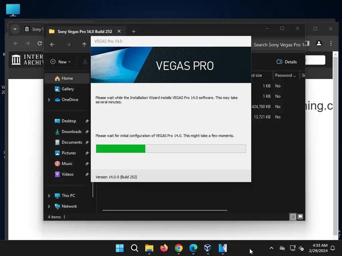This screenshot has height=256, width=342.
Task: Click the Cut scissors icon in Explorer toolbar
Action: (85, 62)
